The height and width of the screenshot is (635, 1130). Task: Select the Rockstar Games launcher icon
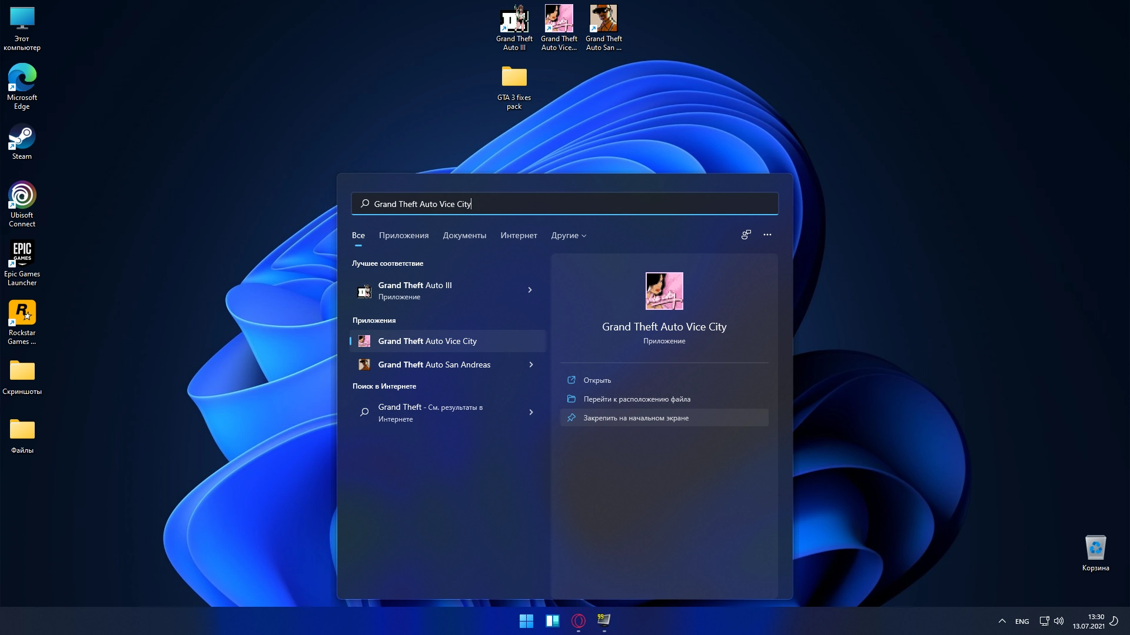22,322
